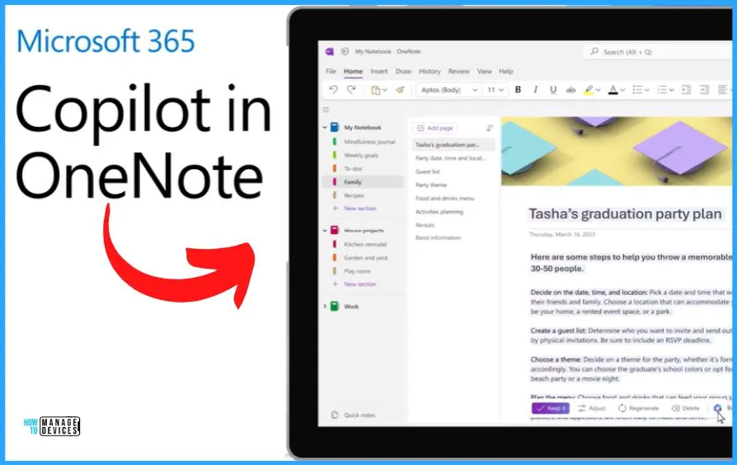Switch to the View tab

pyautogui.click(x=485, y=72)
